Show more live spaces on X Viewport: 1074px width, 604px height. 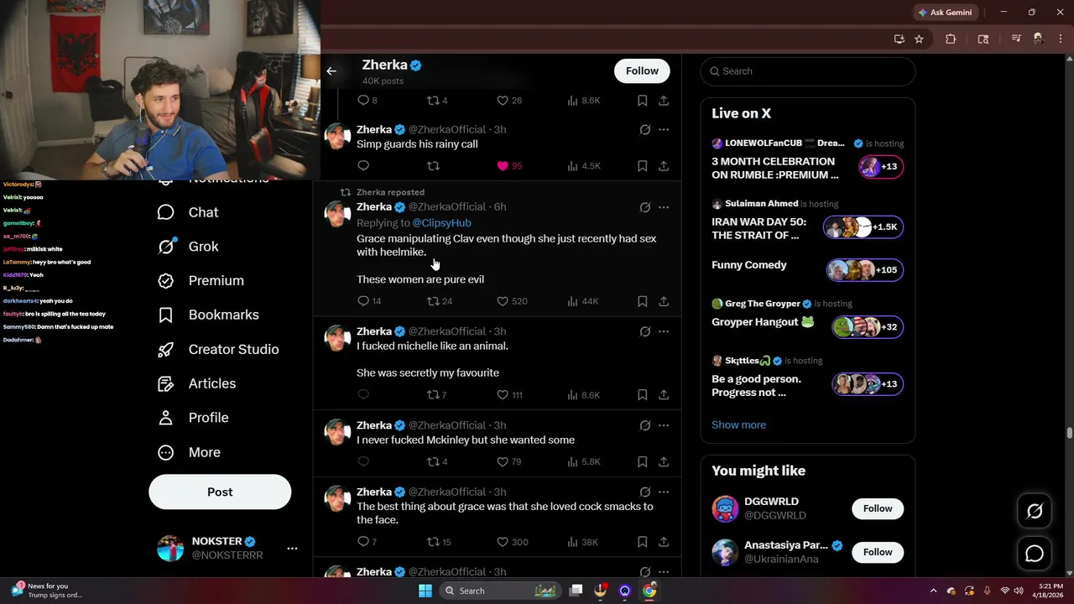738,424
